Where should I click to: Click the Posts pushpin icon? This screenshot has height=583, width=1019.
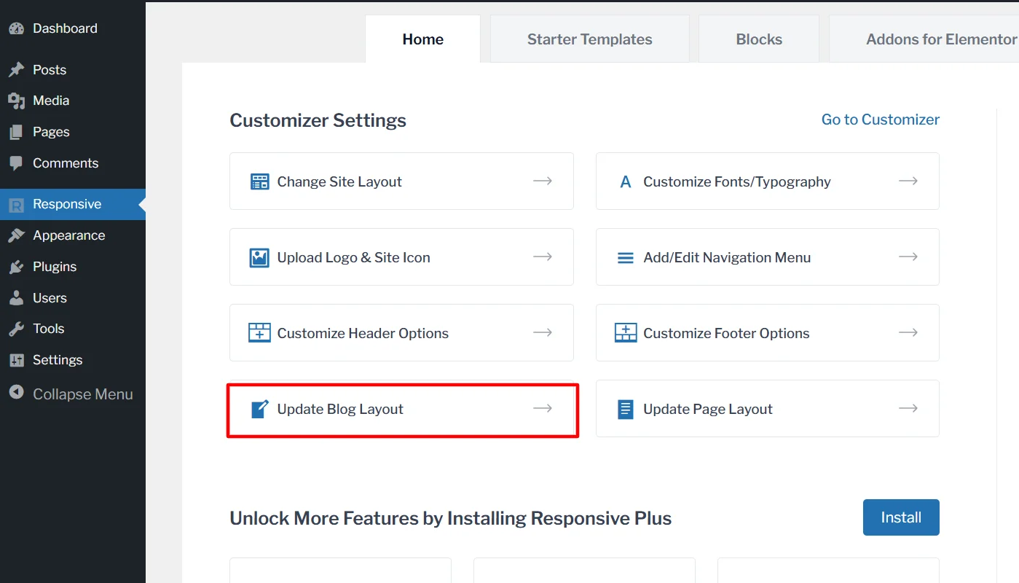tap(16, 70)
